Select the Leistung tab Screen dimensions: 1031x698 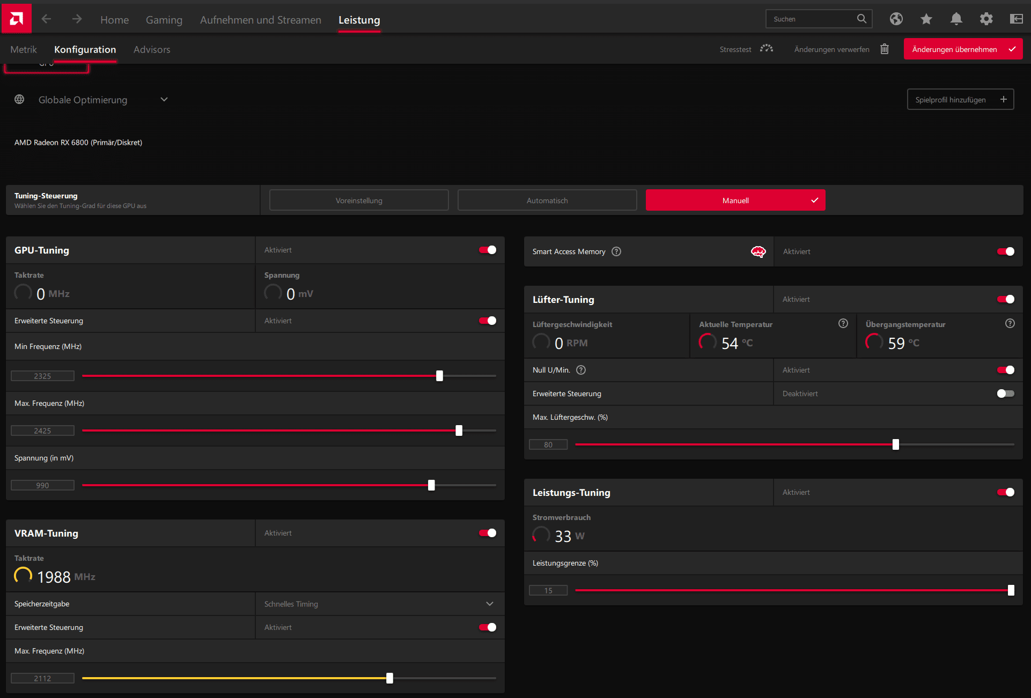[359, 20]
